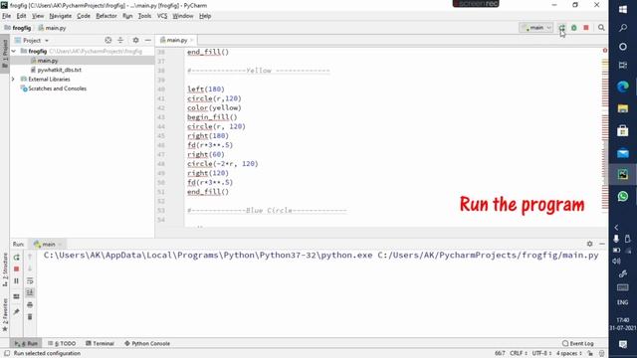
Task: Open the Tools menu
Action: (144, 16)
